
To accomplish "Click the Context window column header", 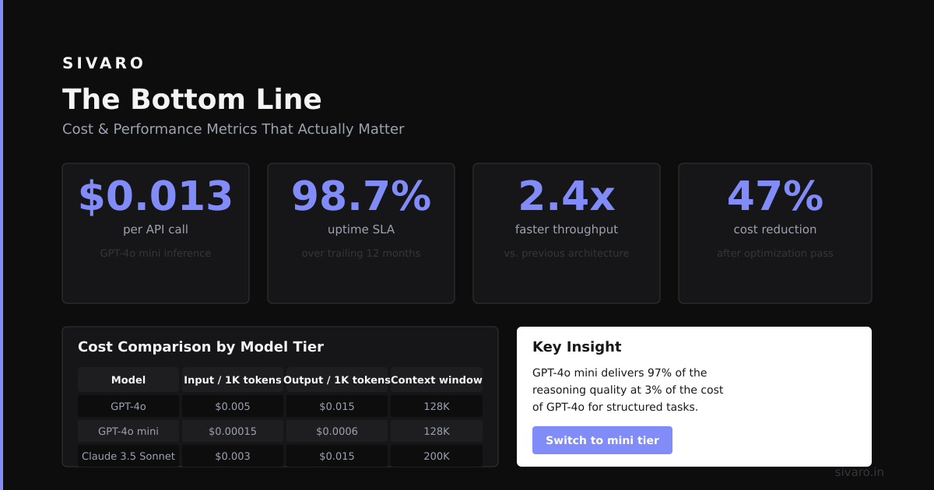I will coord(437,380).
